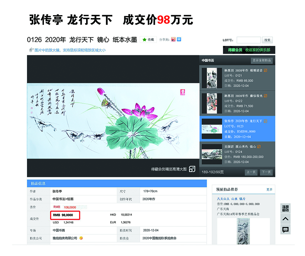Go to previous page with 上一页
This screenshot has width=305, height=256.
click(251, 172)
